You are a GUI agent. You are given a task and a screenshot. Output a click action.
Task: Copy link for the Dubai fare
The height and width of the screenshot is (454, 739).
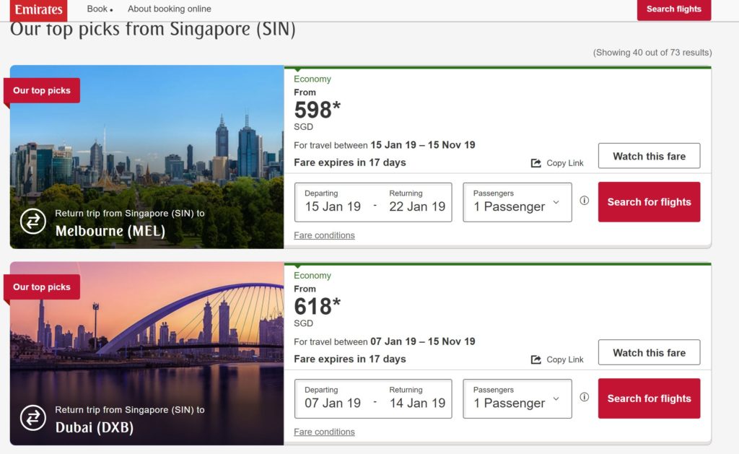(557, 359)
